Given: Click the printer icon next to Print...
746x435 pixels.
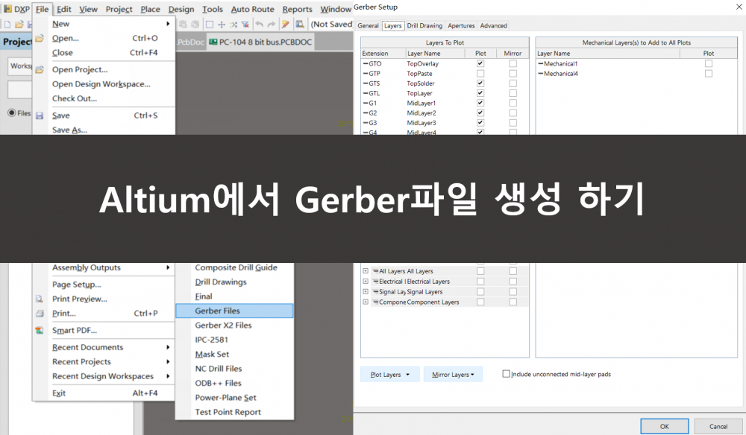Looking at the screenshot, I should pyautogui.click(x=40, y=314).
